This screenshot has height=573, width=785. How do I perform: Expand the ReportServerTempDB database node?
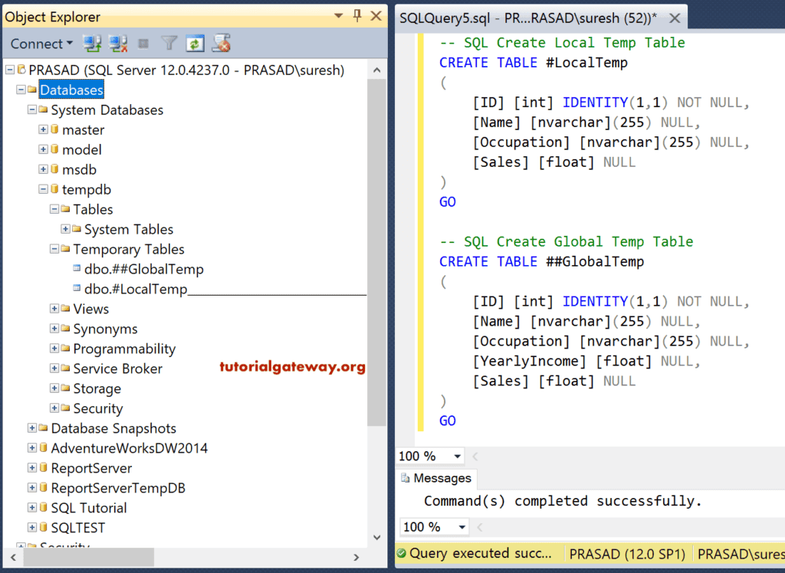(32, 487)
